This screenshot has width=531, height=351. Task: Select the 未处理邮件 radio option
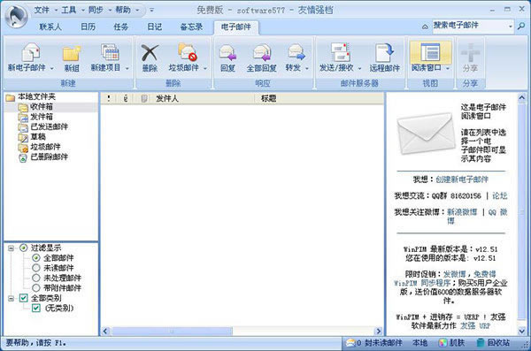[36, 278]
